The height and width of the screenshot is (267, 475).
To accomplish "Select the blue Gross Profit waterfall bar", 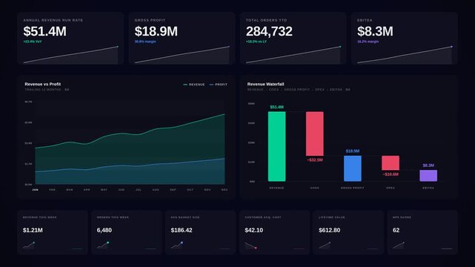I will tap(352, 168).
